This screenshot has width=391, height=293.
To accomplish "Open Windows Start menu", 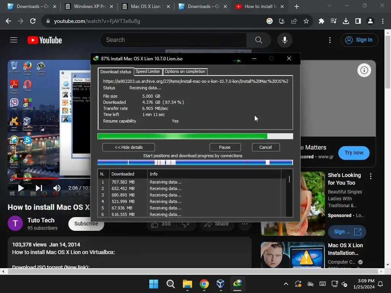I will [153, 284].
